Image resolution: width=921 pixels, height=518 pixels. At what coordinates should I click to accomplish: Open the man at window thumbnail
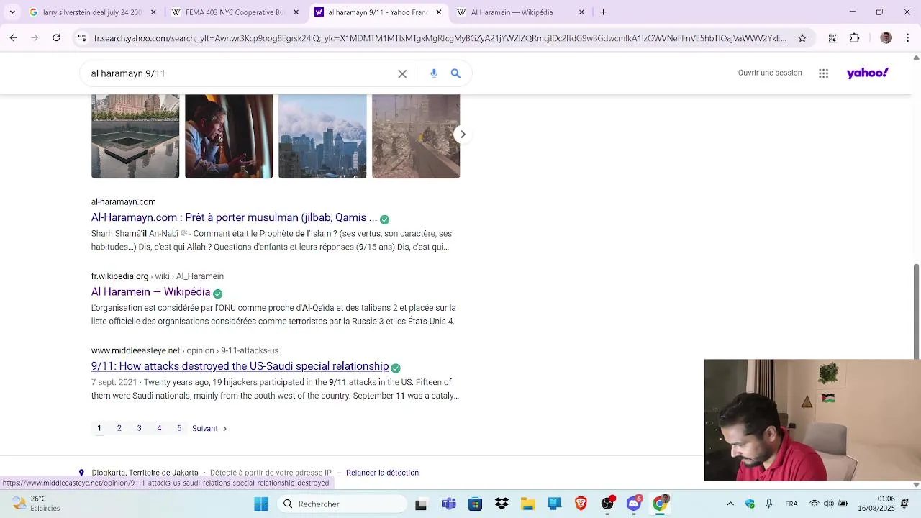click(x=229, y=136)
